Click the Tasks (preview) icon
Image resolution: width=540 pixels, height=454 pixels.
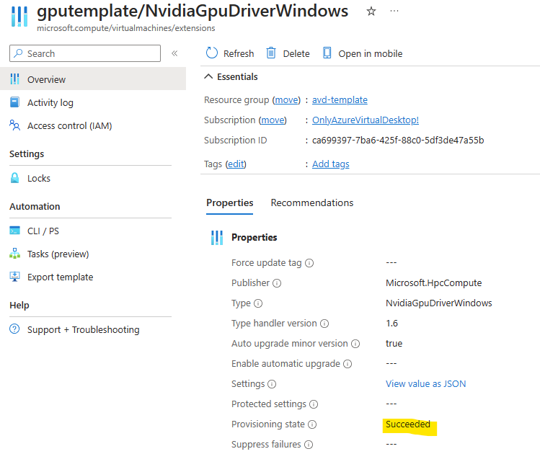[x=14, y=254]
